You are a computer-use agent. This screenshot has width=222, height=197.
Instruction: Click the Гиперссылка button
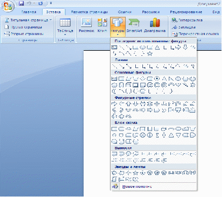click(187, 20)
